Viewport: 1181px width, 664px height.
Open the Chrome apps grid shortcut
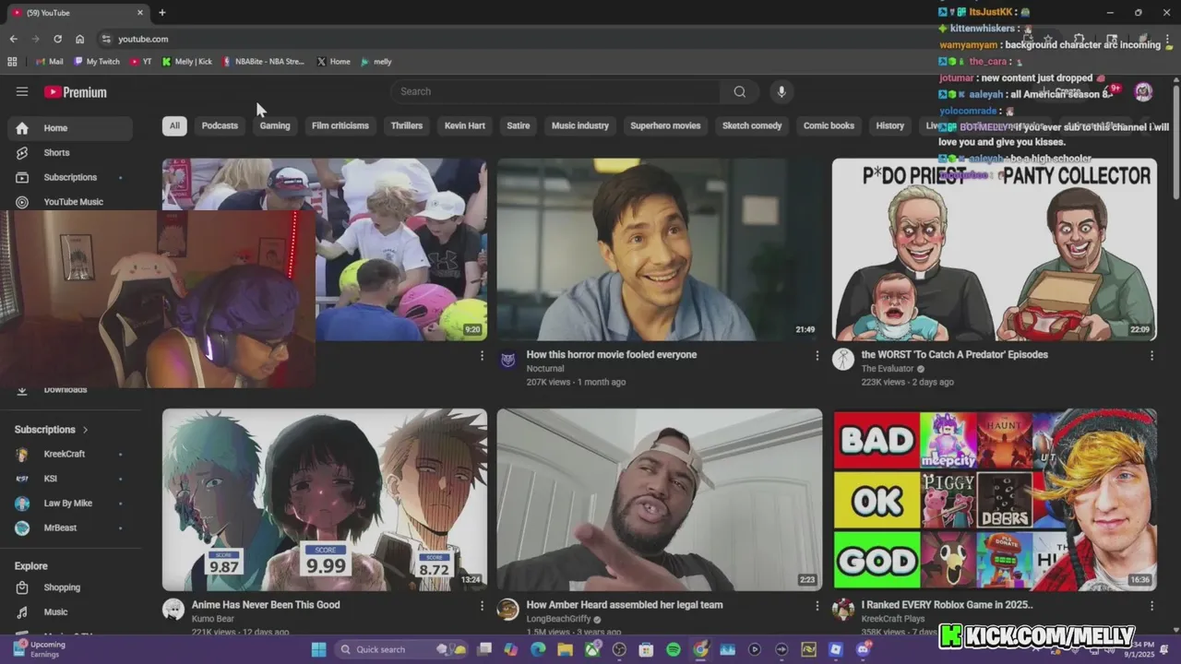12,62
